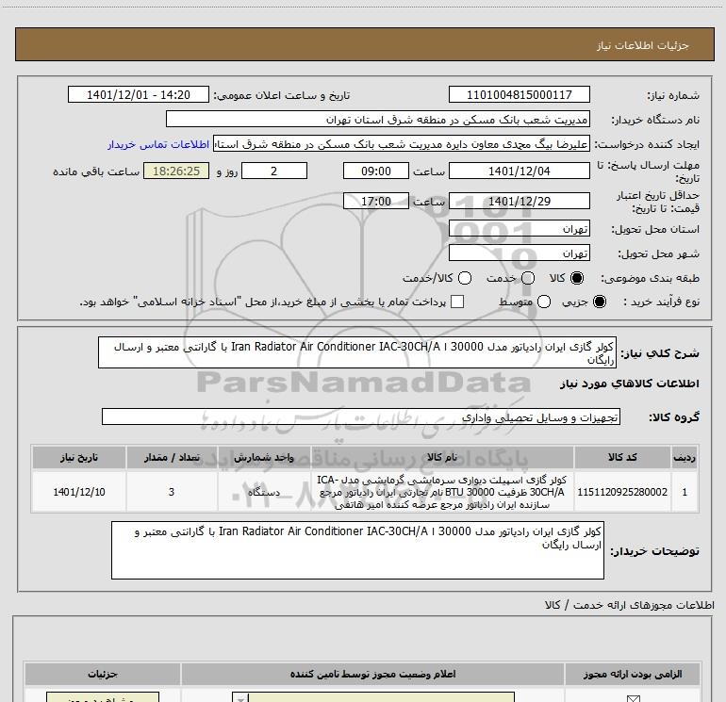Viewport: 726px width, 702px height.
Task: Click the buyer notes text area
Action: 357,550
